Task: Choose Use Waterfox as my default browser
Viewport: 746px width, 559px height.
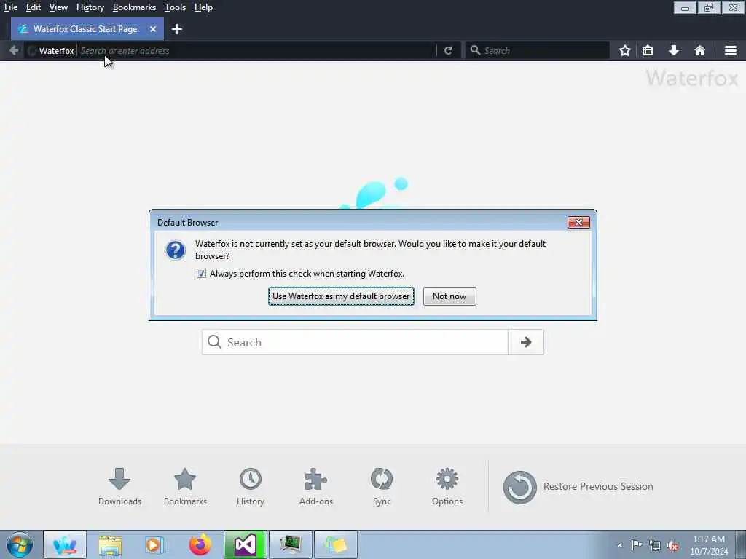Action: [x=341, y=296]
